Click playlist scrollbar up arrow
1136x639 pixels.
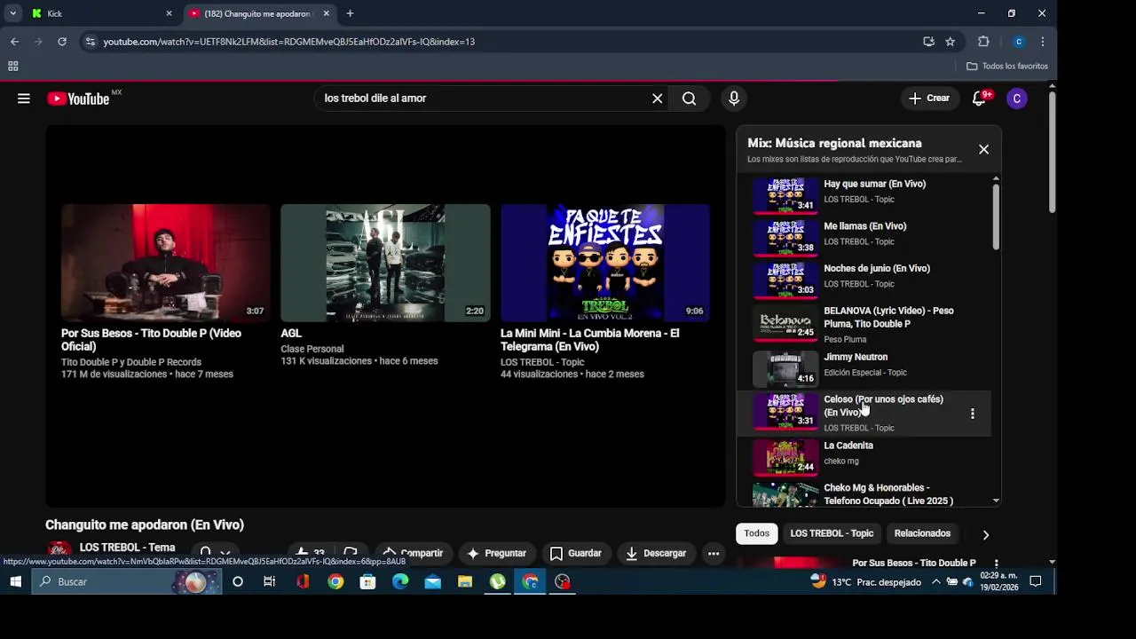point(995,179)
